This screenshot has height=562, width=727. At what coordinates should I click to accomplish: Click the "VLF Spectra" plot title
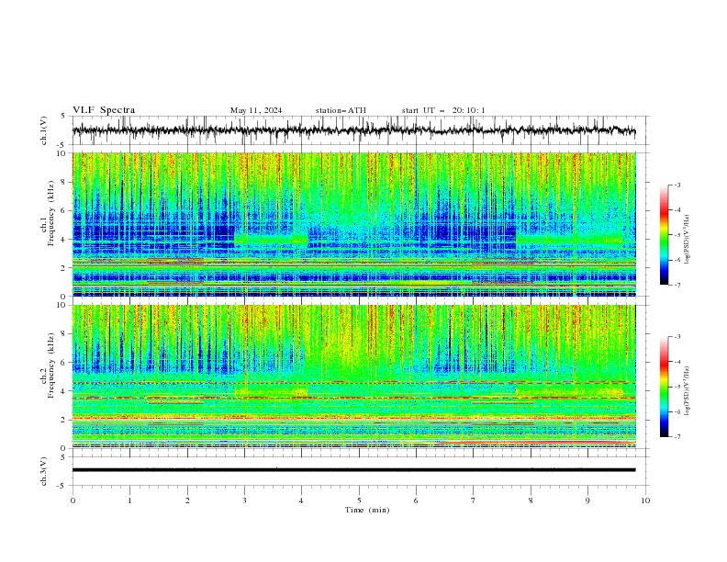click(x=104, y=110)
